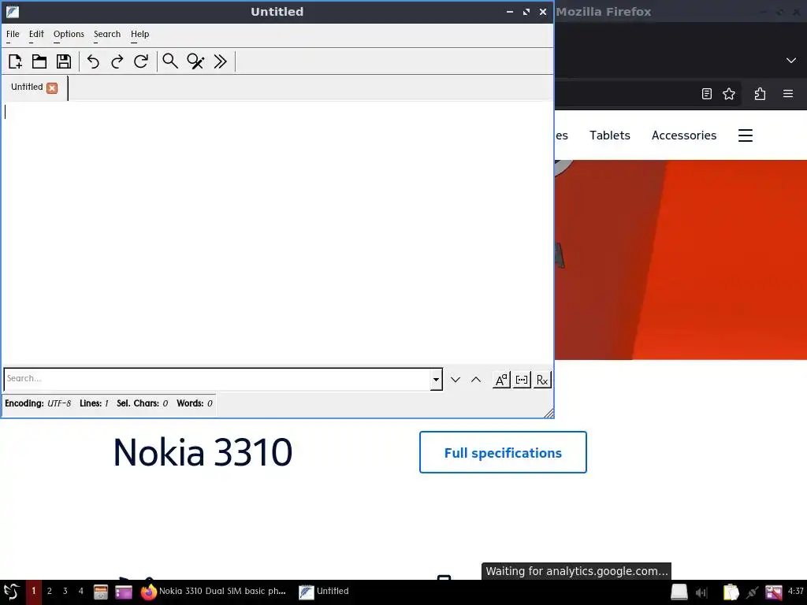The height and width of the screenshot is (605, 807).
Task: Click the Encoding UTF-8 status entry
Action: [x=38, y=403]
